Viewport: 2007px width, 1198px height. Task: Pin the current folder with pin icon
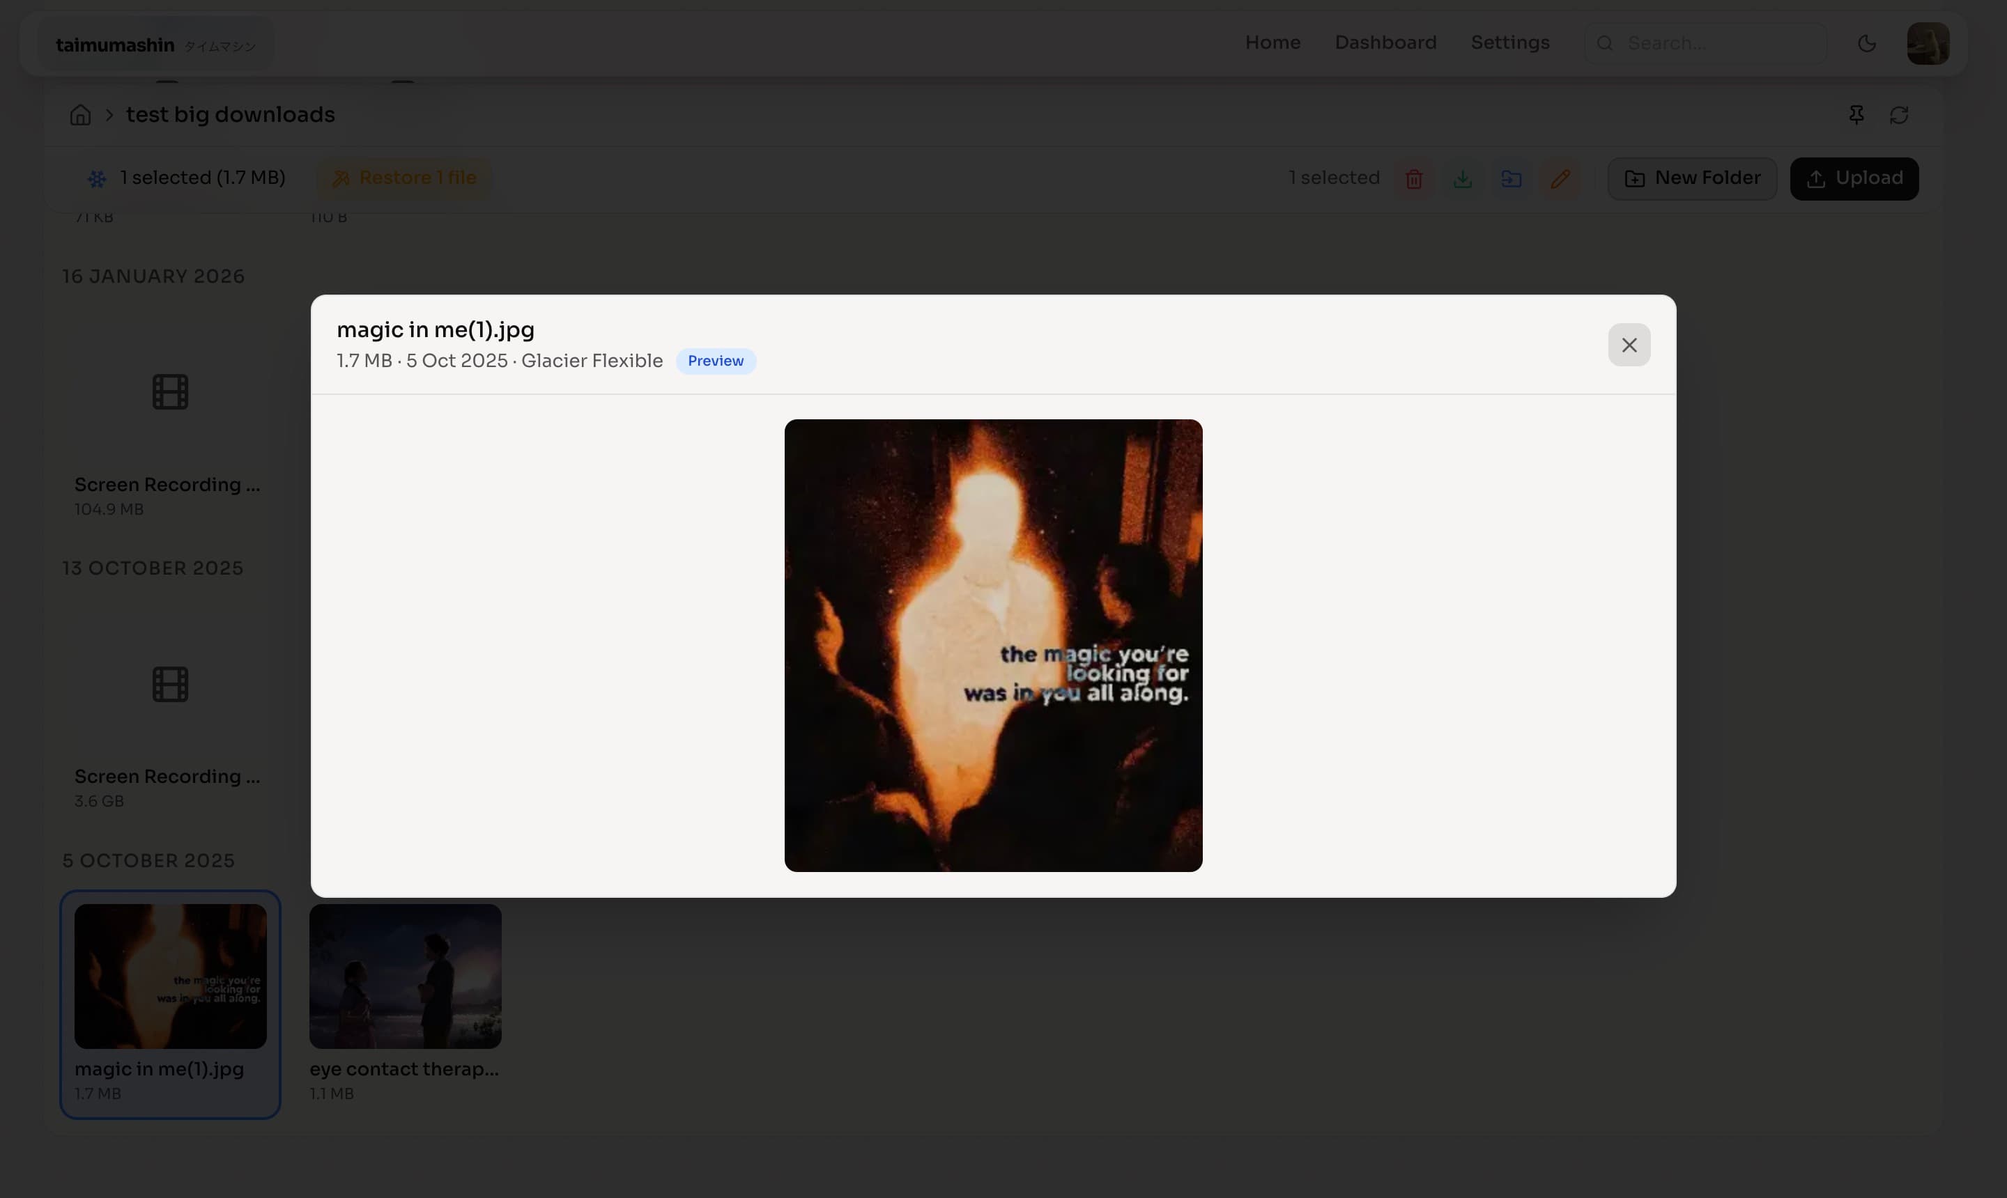tap(1856, 115)
